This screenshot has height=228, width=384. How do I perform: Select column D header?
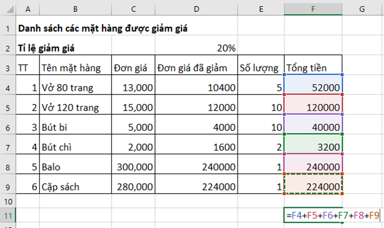click(x=196, y=9)
